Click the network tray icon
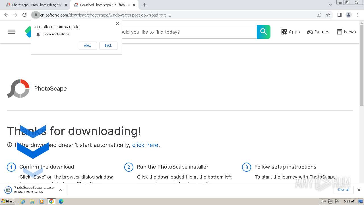 pos(330,201)
